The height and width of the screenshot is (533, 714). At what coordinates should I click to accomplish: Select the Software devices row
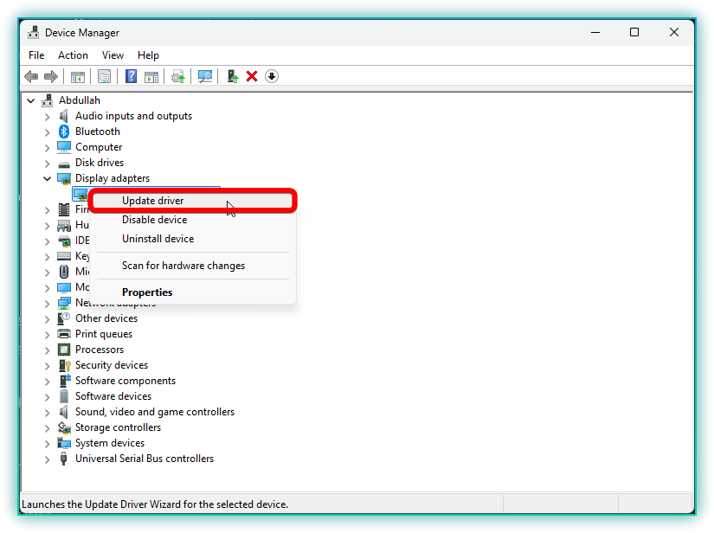click(113, 396)
